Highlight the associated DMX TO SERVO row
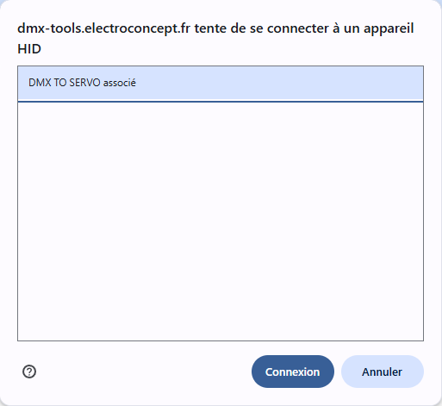The height and width of the screenshot is (406, 442). point(221,83)
